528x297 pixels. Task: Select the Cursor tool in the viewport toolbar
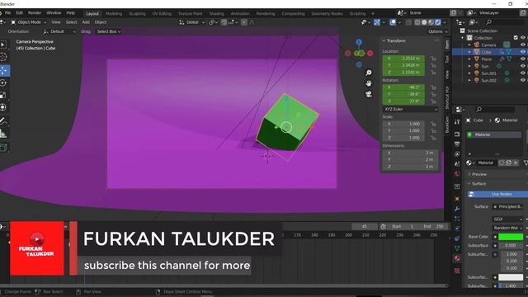click(x=3, y=57)
